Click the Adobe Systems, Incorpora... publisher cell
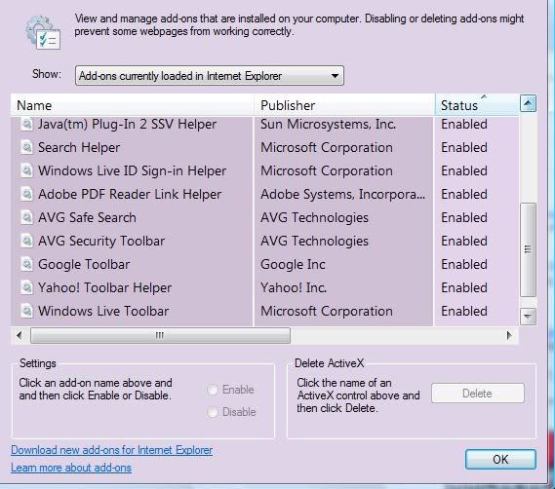 click(342, 194)
